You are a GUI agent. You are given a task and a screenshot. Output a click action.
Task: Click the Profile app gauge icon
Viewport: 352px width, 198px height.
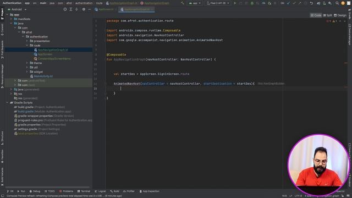pyautogui.click(x=263, y=3)
